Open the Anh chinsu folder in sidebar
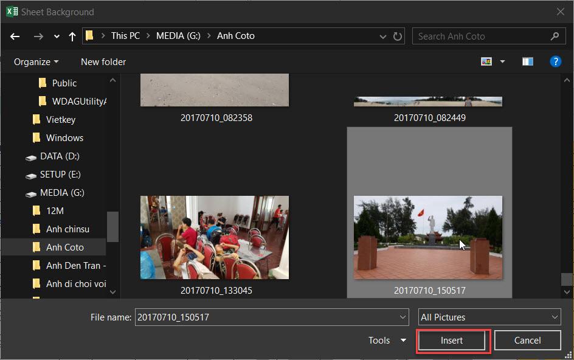This screenshot has height=360, width=574. 67,229
